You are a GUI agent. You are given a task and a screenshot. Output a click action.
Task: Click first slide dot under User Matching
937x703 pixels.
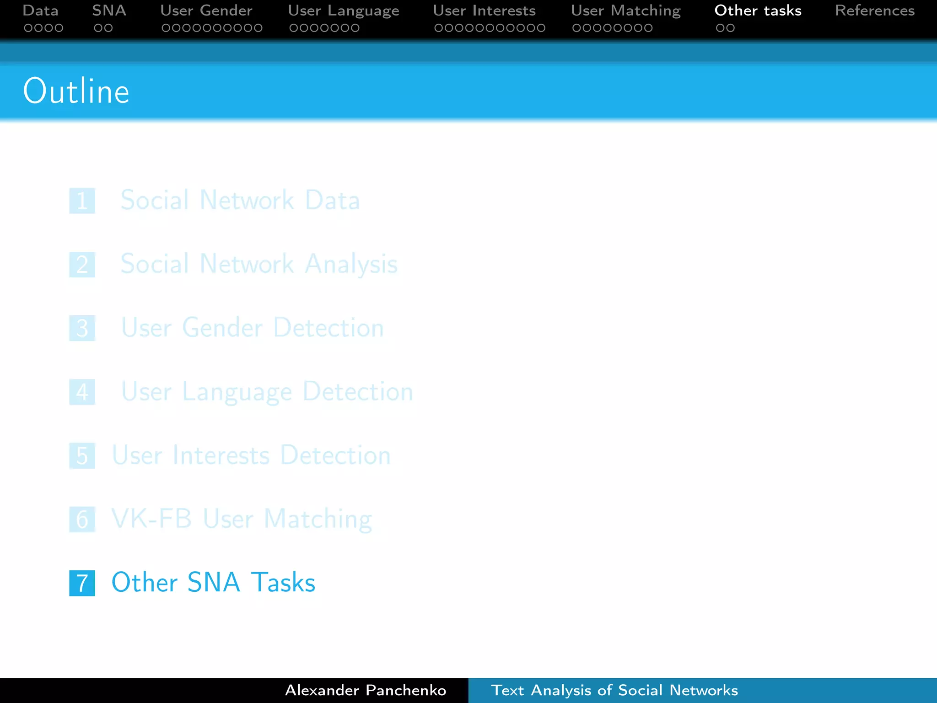point(576,28)
